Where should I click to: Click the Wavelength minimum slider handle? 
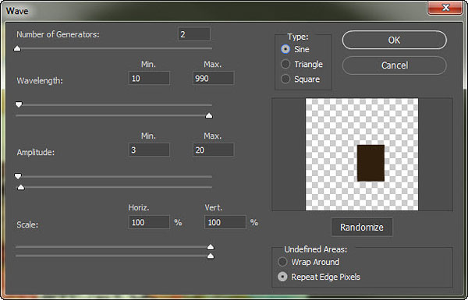coord(19,104)
